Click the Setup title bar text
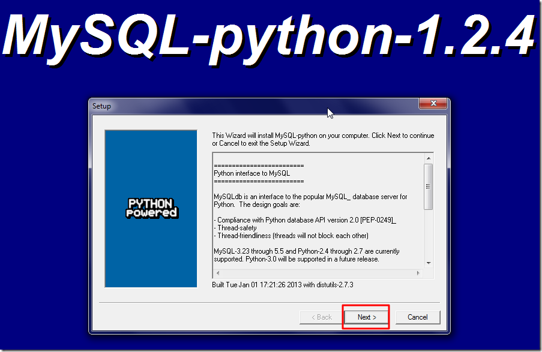The height and width of the screenshot is (352, 542). coord(101,106)
